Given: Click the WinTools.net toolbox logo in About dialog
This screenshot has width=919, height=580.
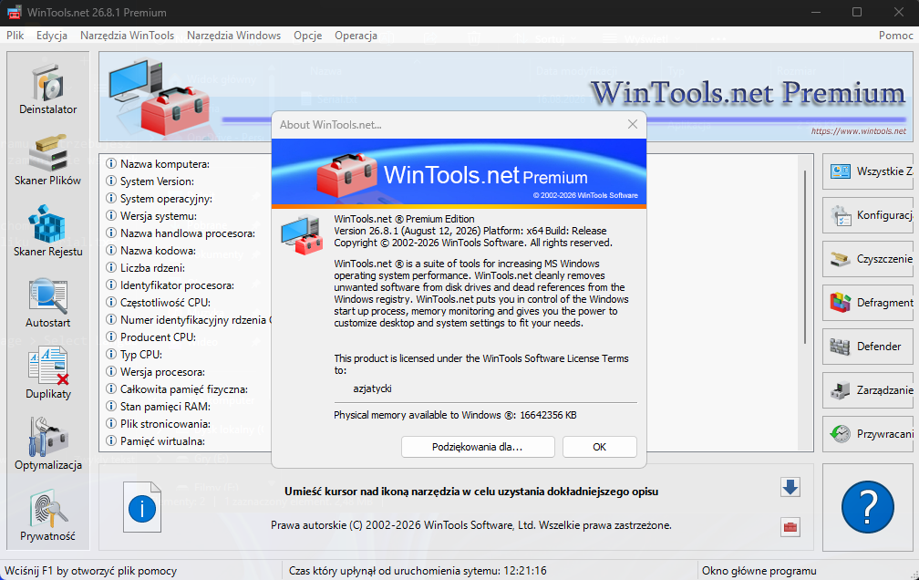Looking at the screenshot, I should click(346, 175).
